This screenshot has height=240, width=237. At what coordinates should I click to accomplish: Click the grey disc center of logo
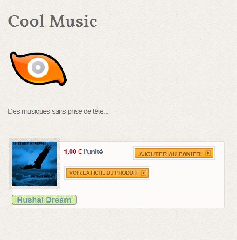[38, 67]
